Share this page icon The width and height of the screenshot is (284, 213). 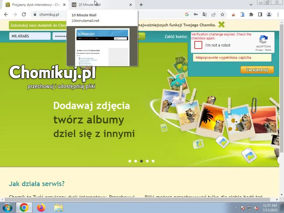213,14
